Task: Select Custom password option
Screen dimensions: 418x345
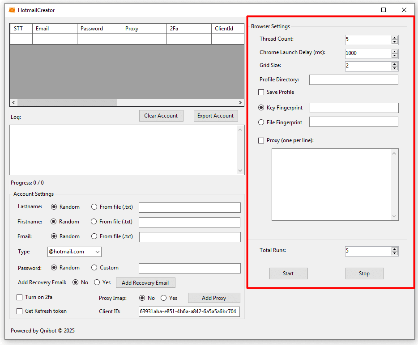Action: tap(94, 268)
